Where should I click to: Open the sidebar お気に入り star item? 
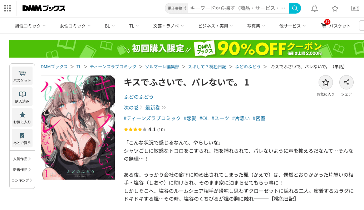pos(22,118)
